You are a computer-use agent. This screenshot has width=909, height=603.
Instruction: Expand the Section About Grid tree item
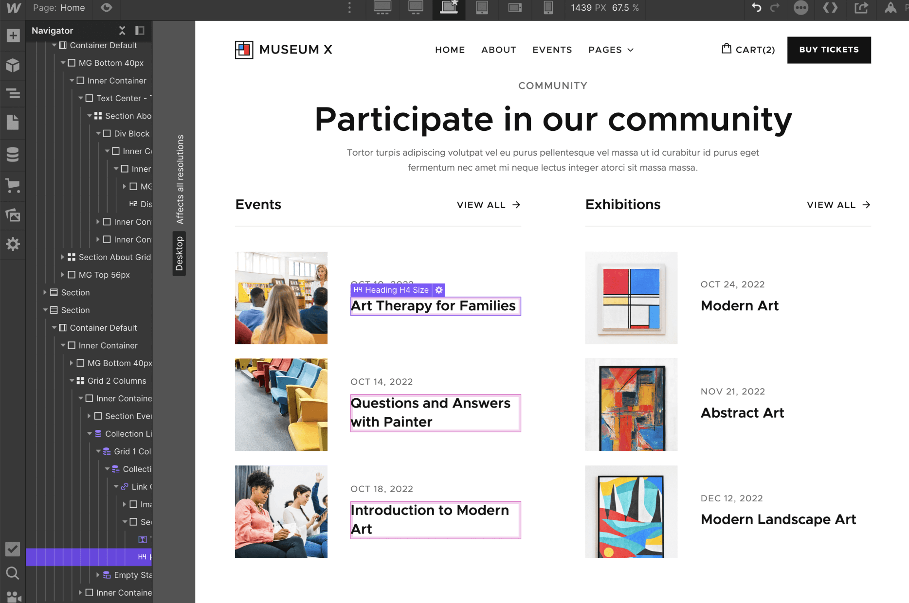coord(62,257)
